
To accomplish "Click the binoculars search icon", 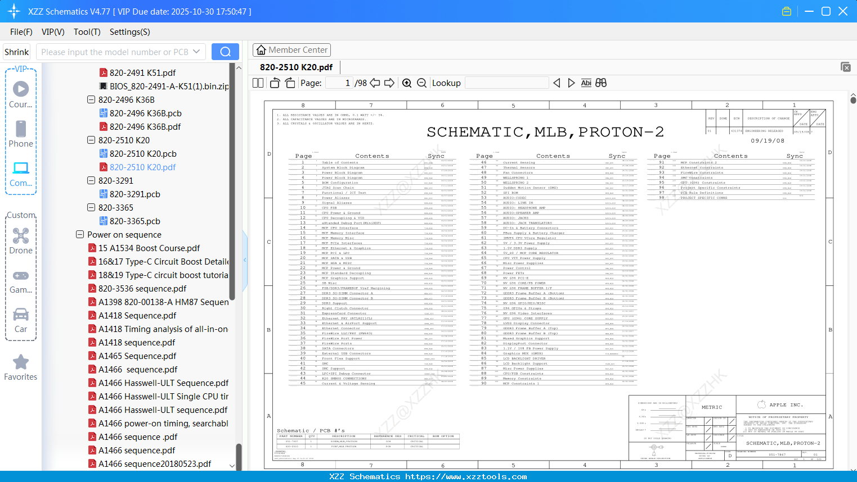I will (x=601, y=83).
